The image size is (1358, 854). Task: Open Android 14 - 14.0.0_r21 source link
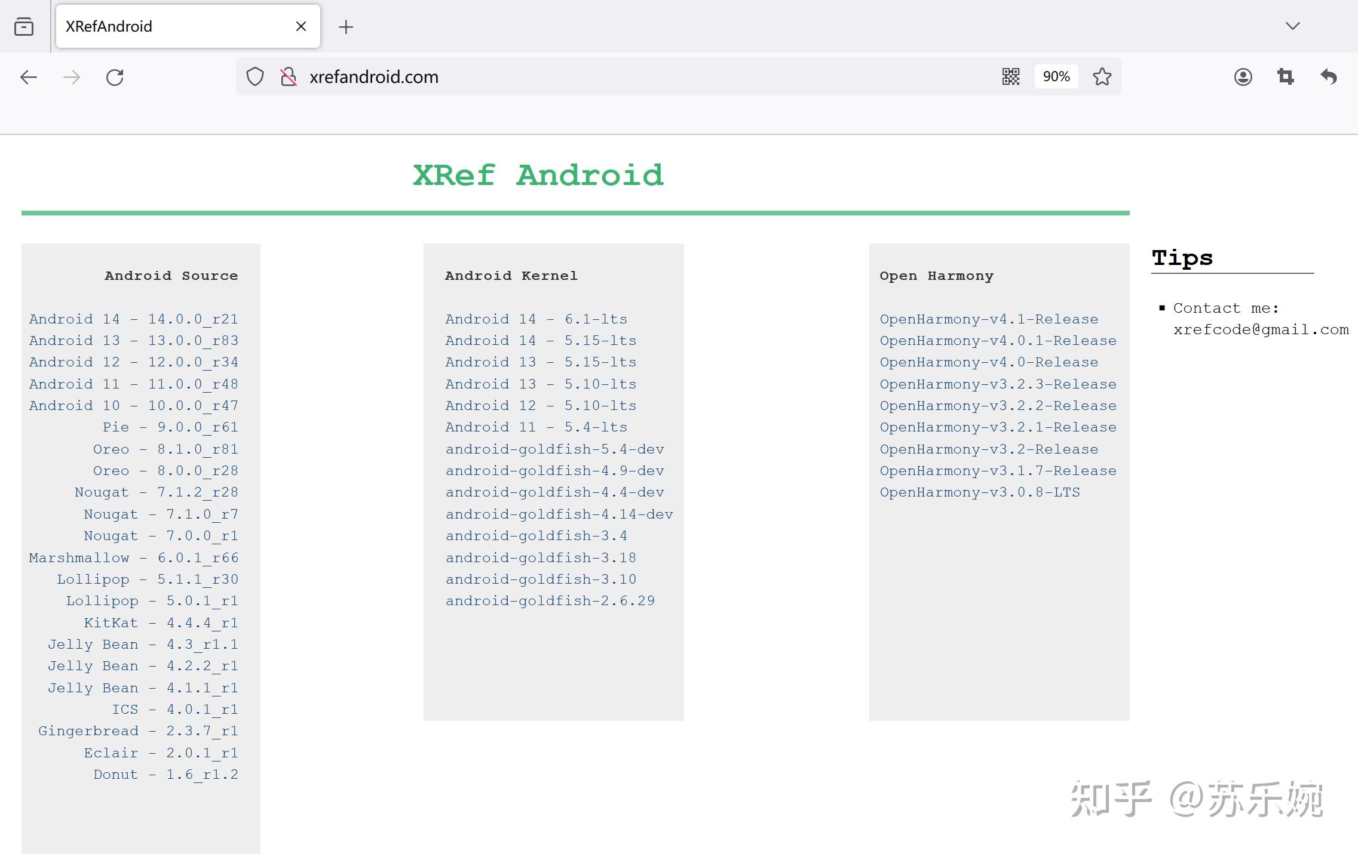coord(134,319)
